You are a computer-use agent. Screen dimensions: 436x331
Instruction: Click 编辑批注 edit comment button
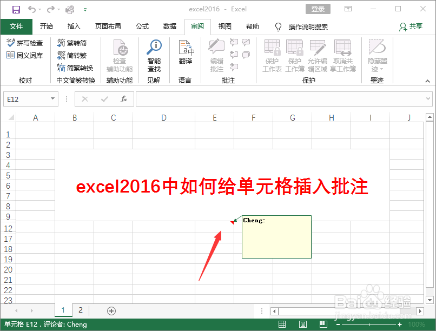216,56
